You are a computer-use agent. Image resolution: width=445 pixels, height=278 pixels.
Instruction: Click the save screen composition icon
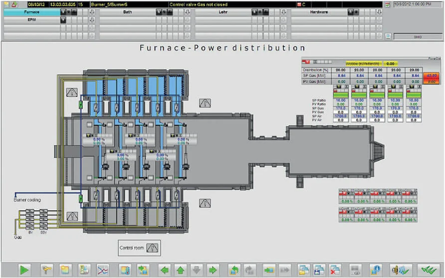click(x=319, y=270)
